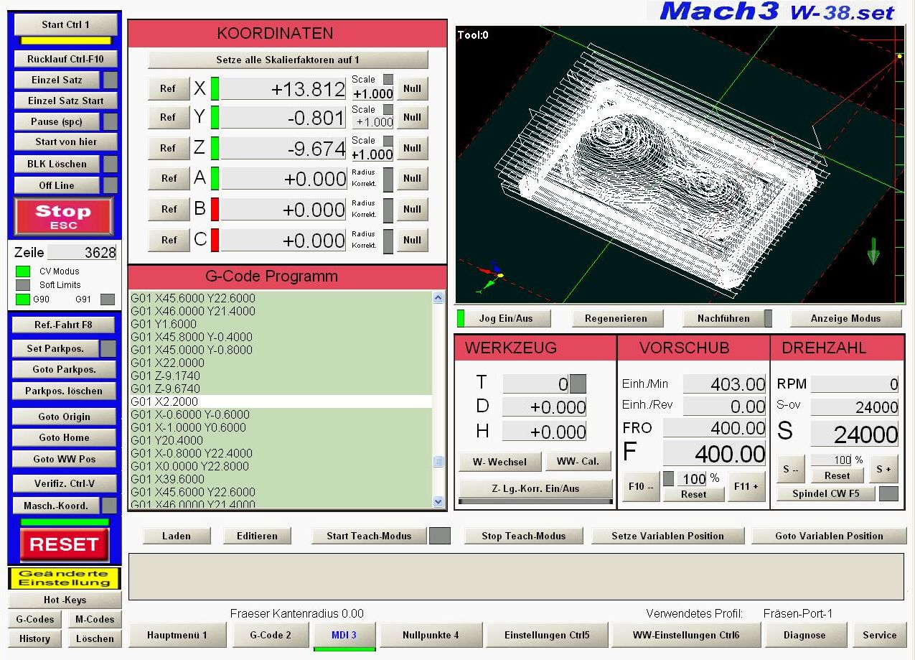Zero the Z axis with Null
Screen dimensions: 915x660
click(412, 148)
